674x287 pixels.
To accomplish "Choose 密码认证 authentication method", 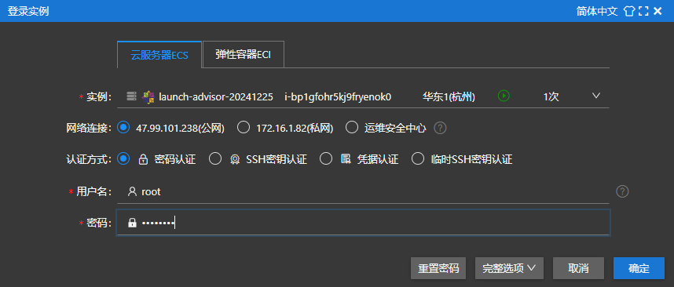I will (x=123, y=159).
